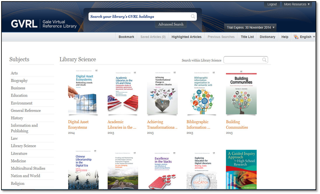Select the History subject
The image size is (320, 194).
point(17,118)
